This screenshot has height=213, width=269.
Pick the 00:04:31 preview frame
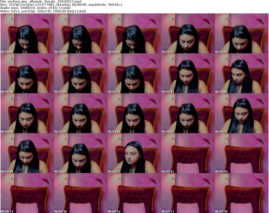pos(242,113)
